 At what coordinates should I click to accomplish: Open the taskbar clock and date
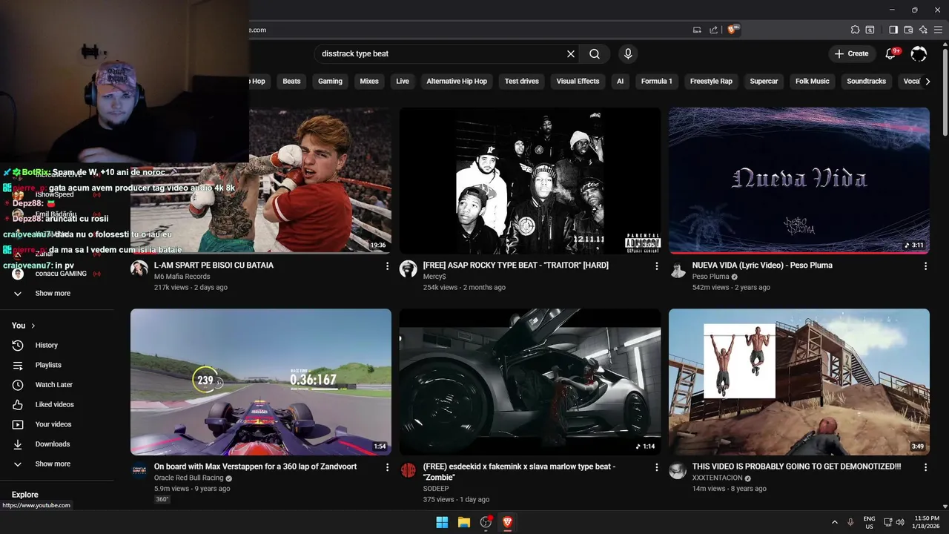(927, 522)
